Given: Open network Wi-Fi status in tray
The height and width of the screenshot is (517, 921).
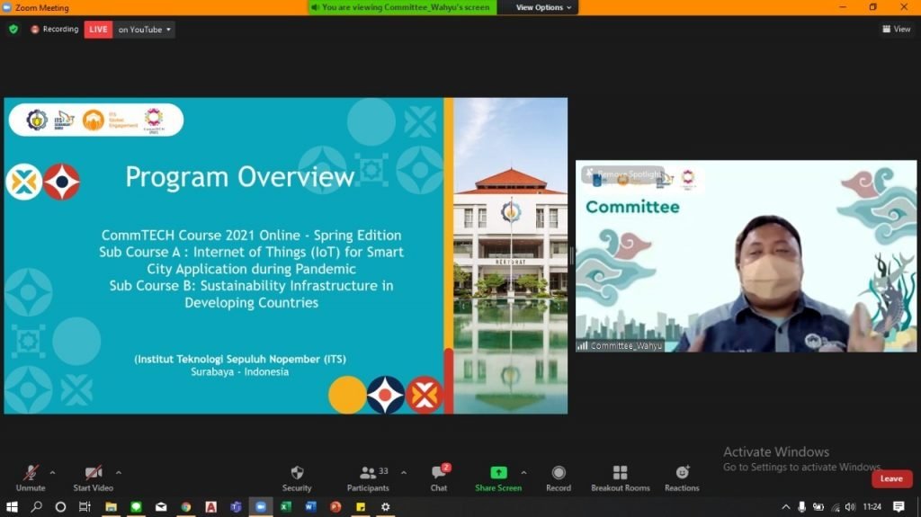Looking at the screenshot, I should (836, 507).
